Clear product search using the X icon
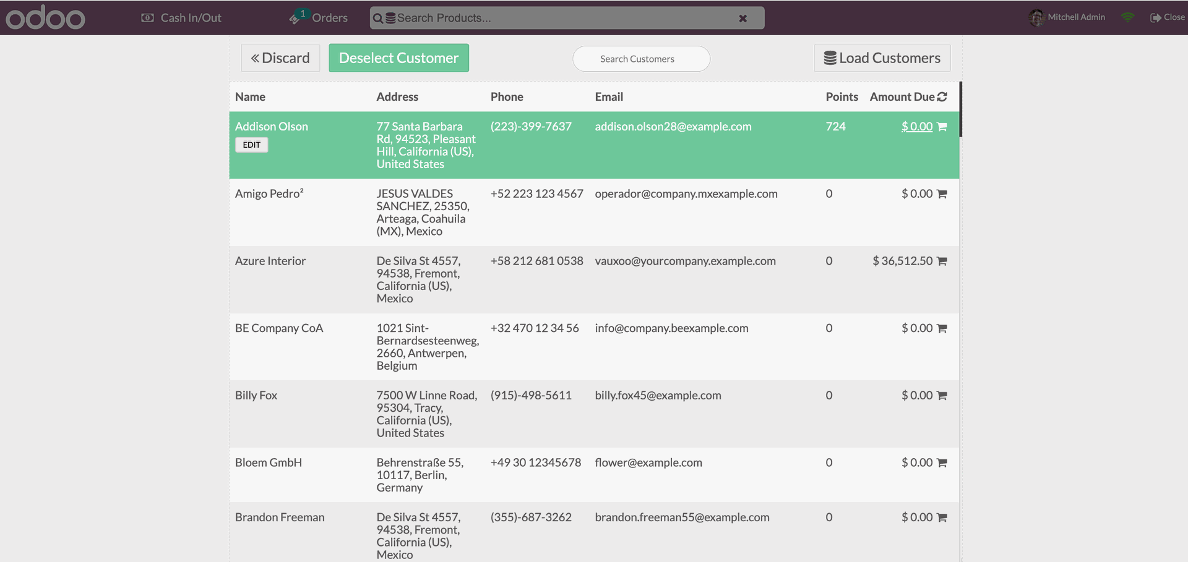Screen dimensions: 1188x562 tap(742, 17)
